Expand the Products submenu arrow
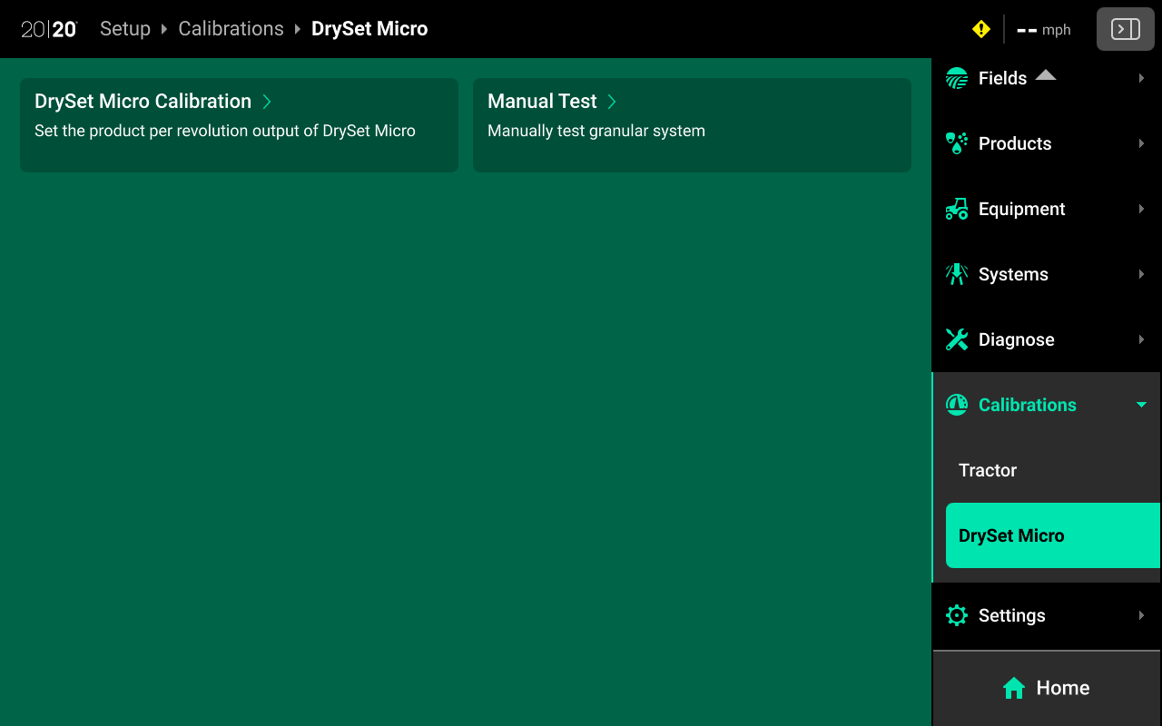Screen dimensions: 1162x726 coord(1141,143)
